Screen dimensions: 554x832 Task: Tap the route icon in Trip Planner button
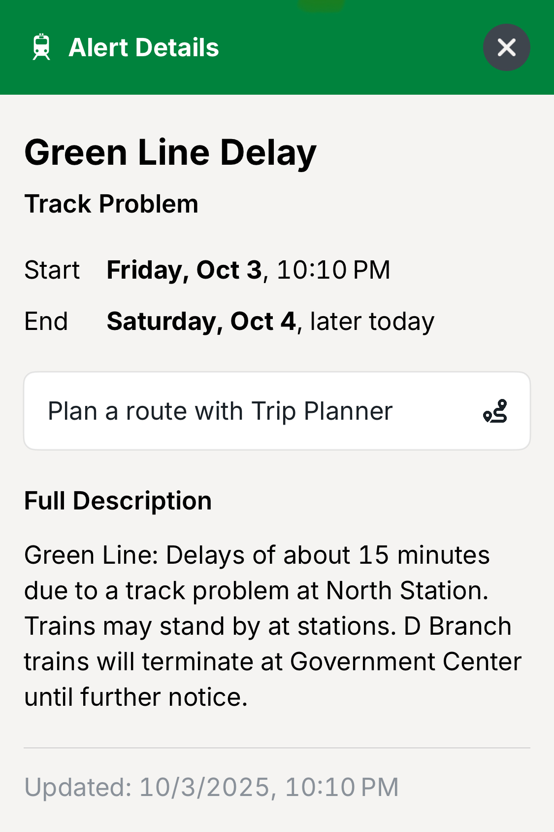coord(495,411)
